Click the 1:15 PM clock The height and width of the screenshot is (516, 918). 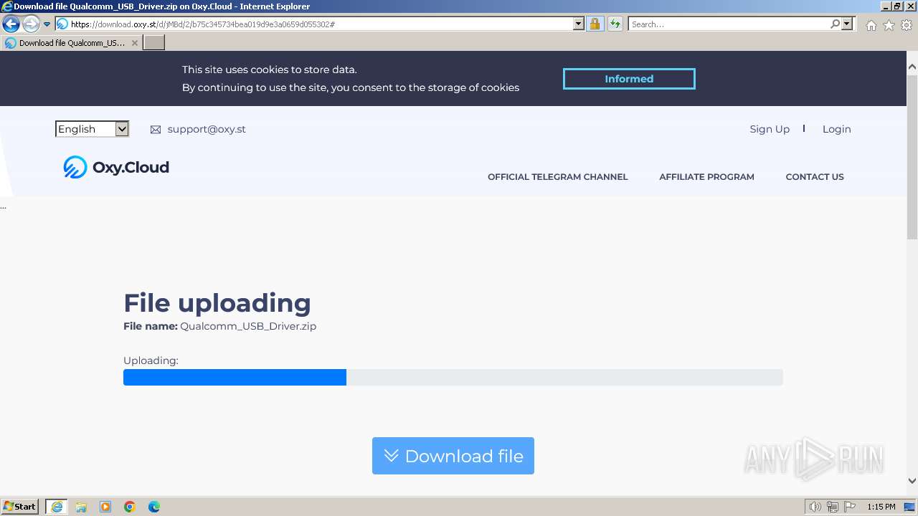click(x=881, y=507)
